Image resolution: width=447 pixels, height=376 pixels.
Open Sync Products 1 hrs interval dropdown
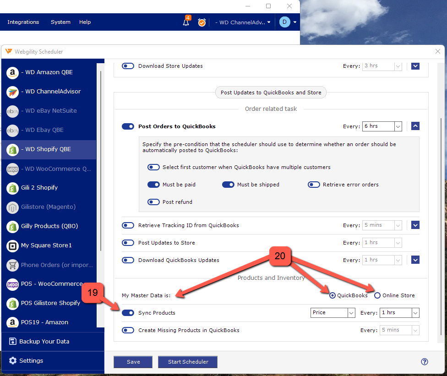click(x=399, y=313)
